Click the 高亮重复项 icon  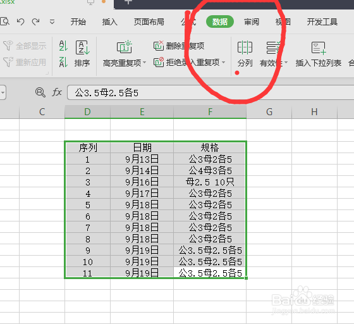point(124,47)
